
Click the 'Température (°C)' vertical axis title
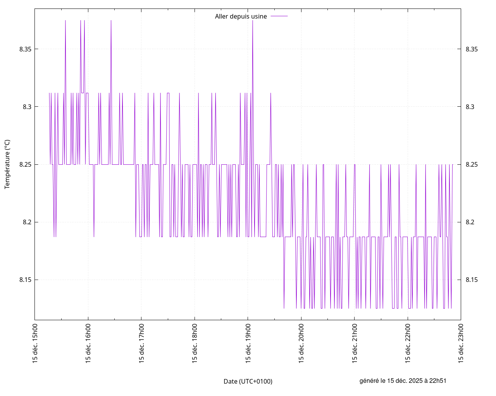[x=7, y=164]
